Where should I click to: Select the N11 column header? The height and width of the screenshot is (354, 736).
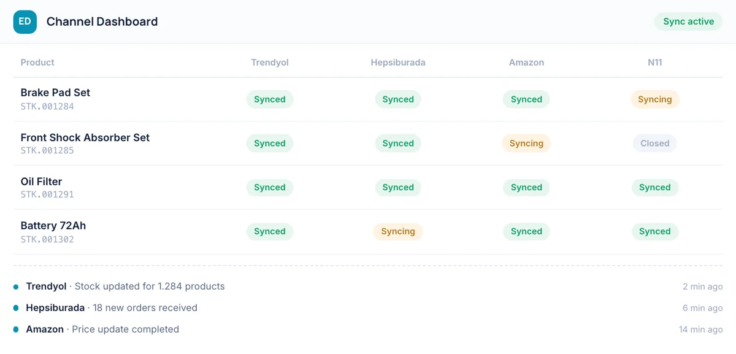[x=655, y=63]
